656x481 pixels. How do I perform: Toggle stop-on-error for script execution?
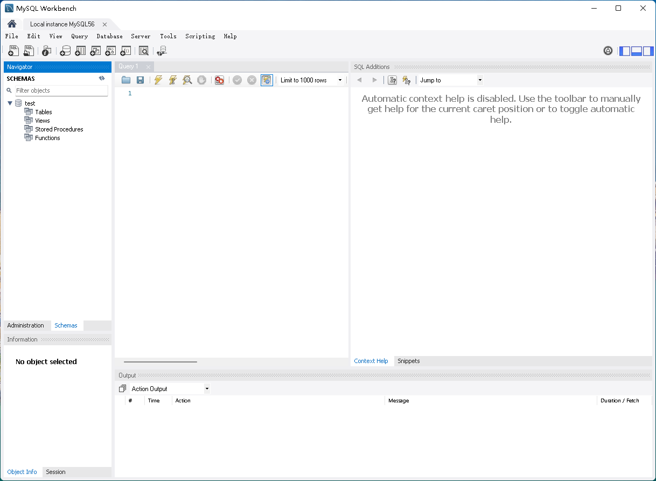[x=219, y=80]
